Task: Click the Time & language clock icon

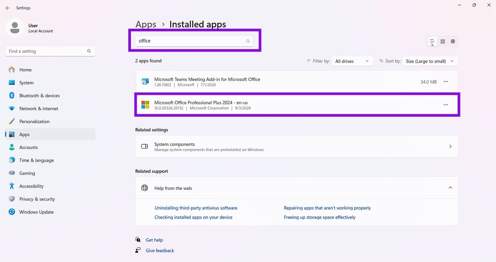Action: coord(12,160)
